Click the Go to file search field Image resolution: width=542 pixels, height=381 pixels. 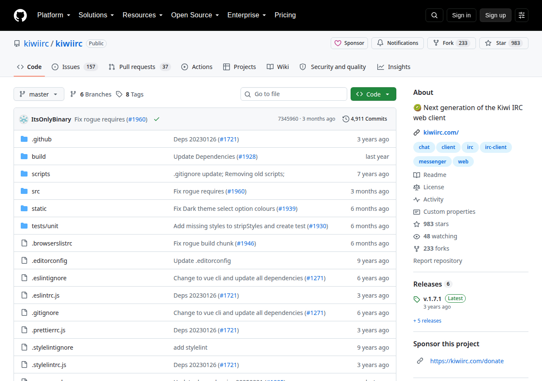(294, 94)
